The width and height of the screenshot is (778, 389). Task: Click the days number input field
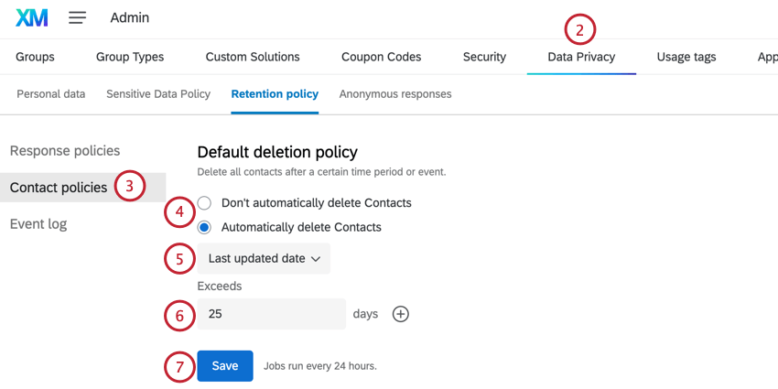coord(271,314)
